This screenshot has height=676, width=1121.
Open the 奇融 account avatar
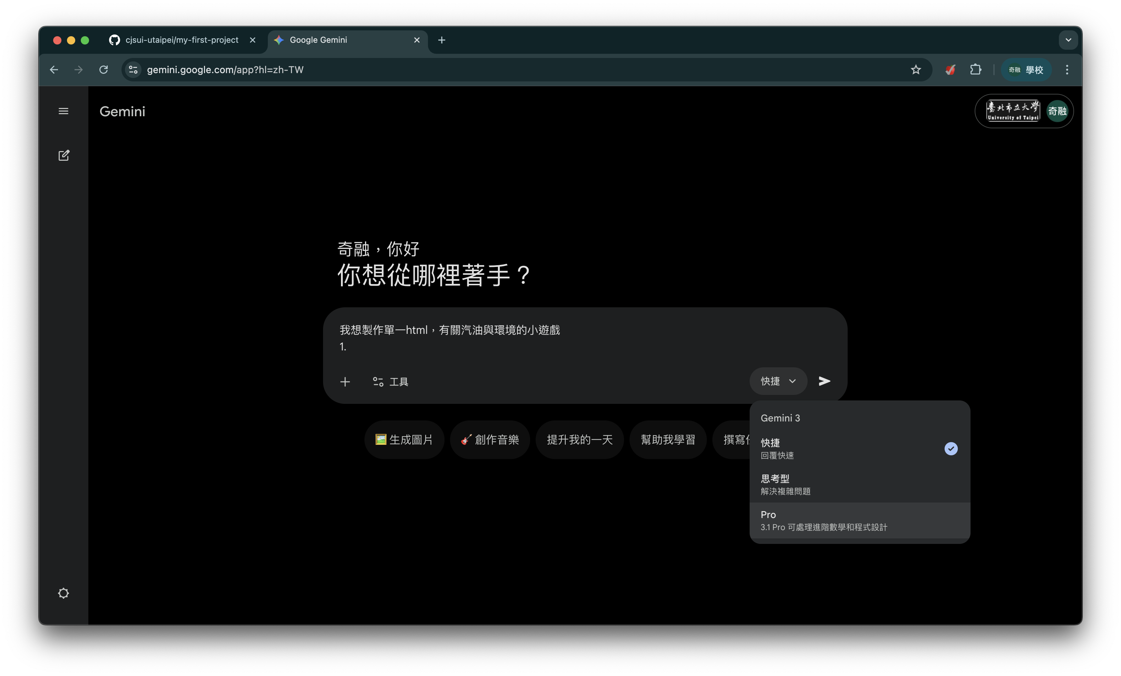[1057, 111]
